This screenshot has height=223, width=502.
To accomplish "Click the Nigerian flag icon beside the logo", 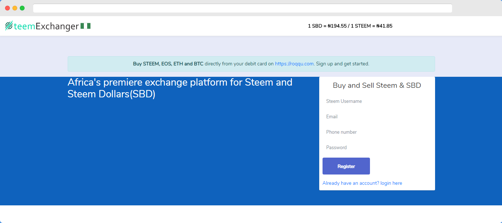I will click(86, 26).
